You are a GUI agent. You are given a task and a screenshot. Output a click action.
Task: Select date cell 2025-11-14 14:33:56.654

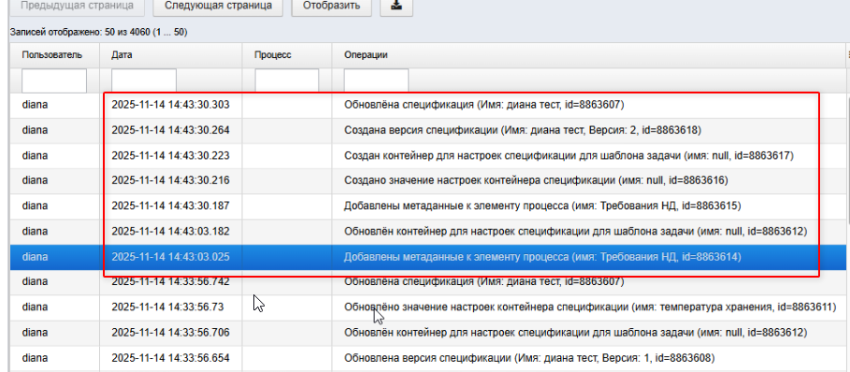click(170, 358)
